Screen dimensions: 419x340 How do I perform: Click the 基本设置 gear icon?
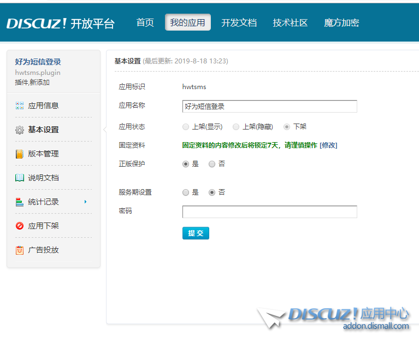(x=20, y=130)
